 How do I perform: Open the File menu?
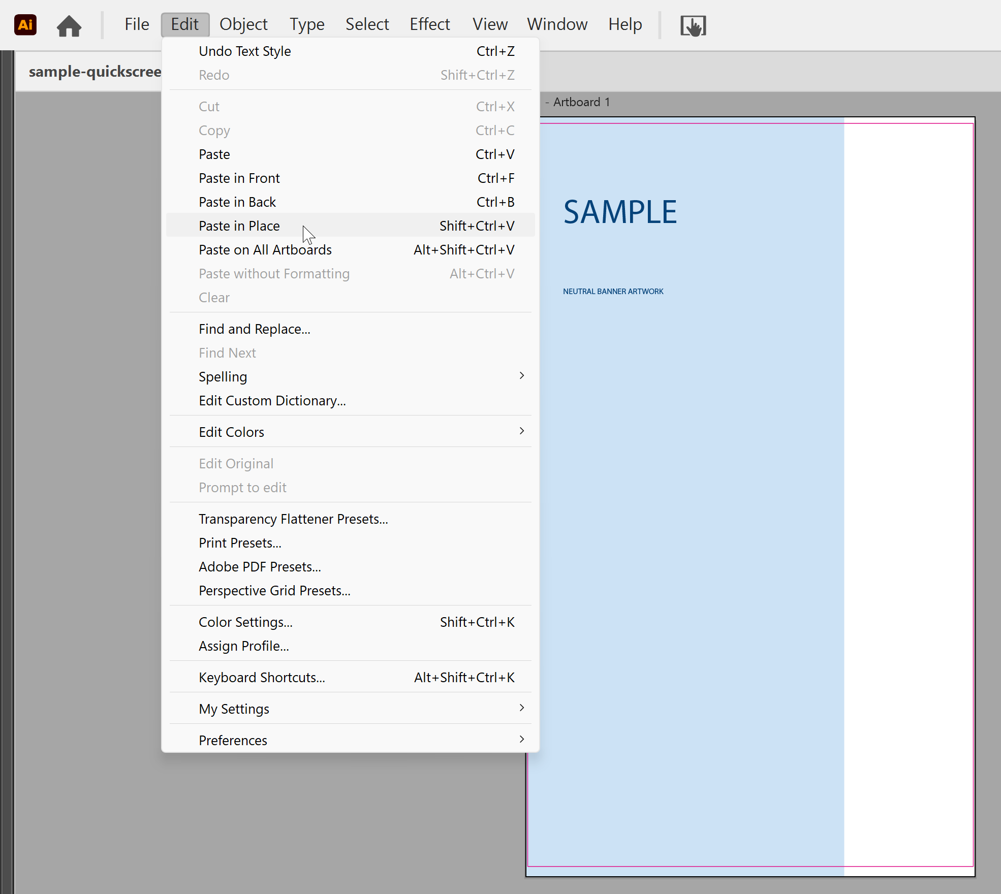pyautogui.click(x=137, y=24)
